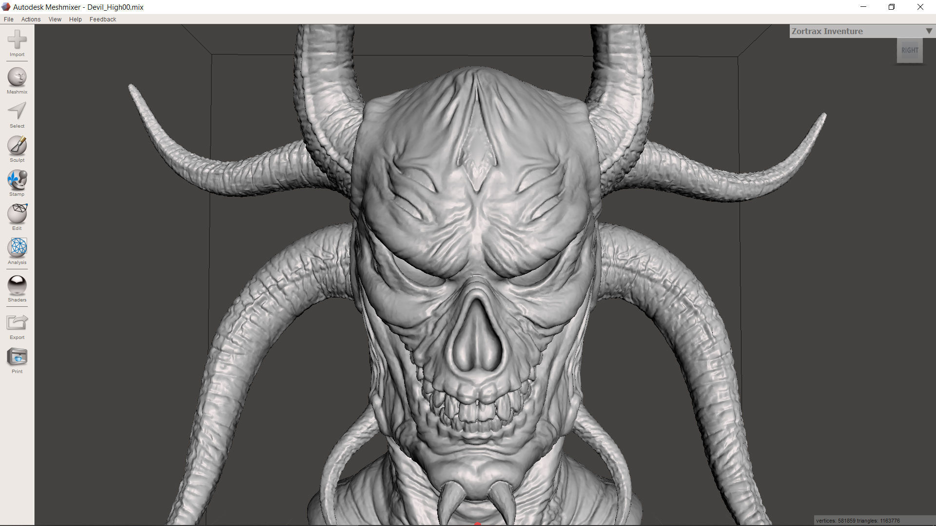Open the Feedback menu
936x526 pixels.
tap(103, 19)
